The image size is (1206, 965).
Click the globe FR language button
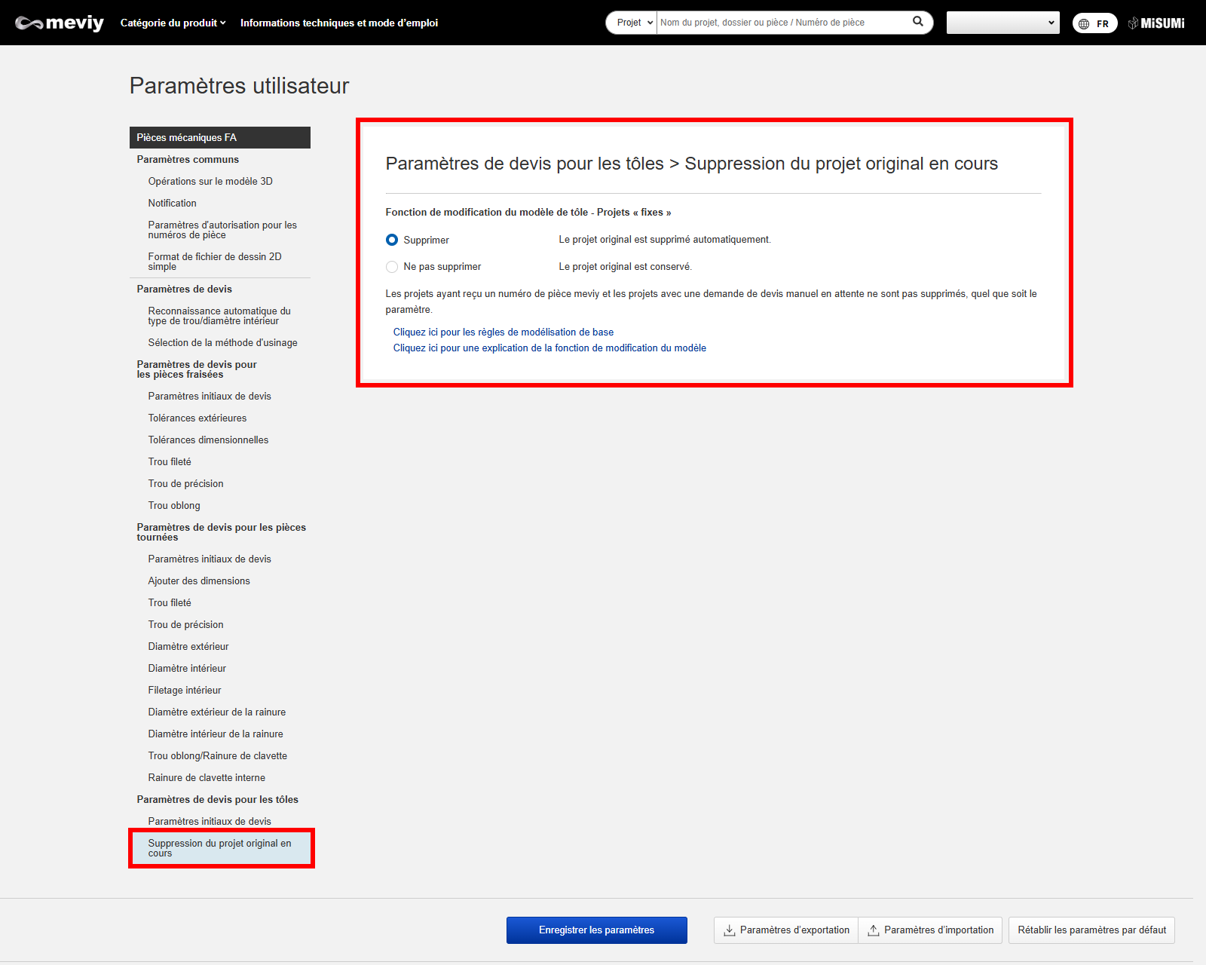[x=1094, y=23]
